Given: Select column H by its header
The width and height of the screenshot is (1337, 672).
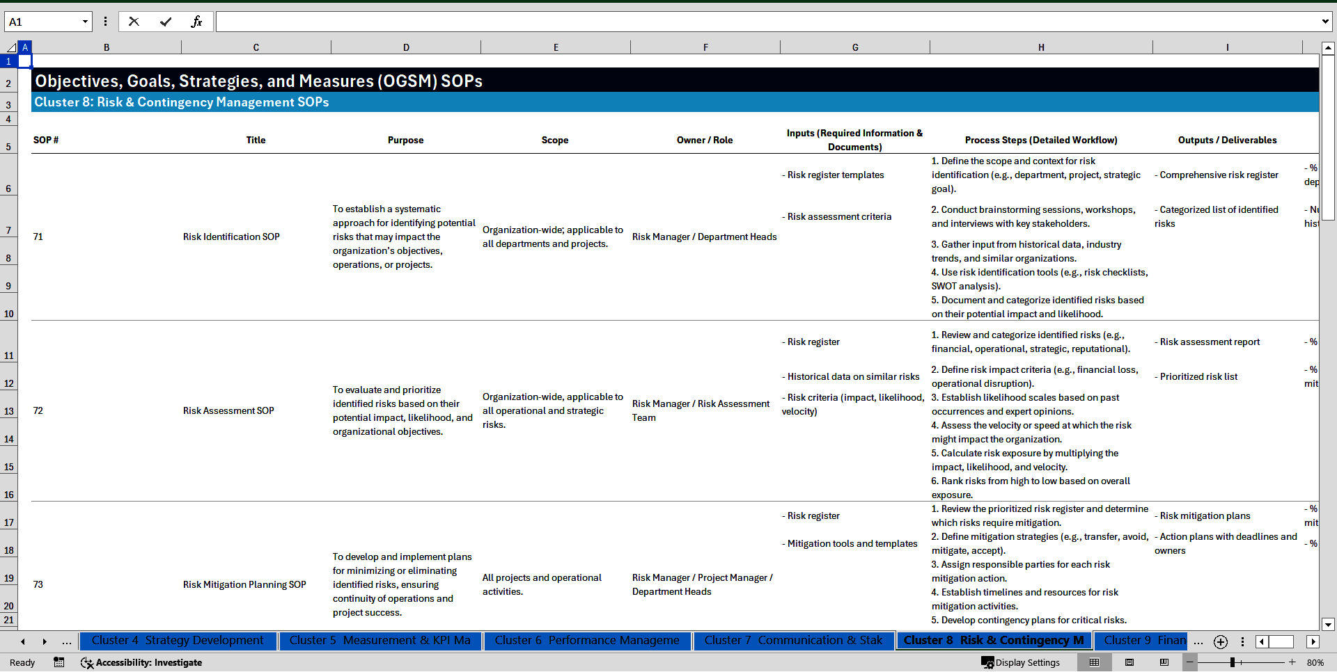Looking at the screenshot, I should (1041, 47).
